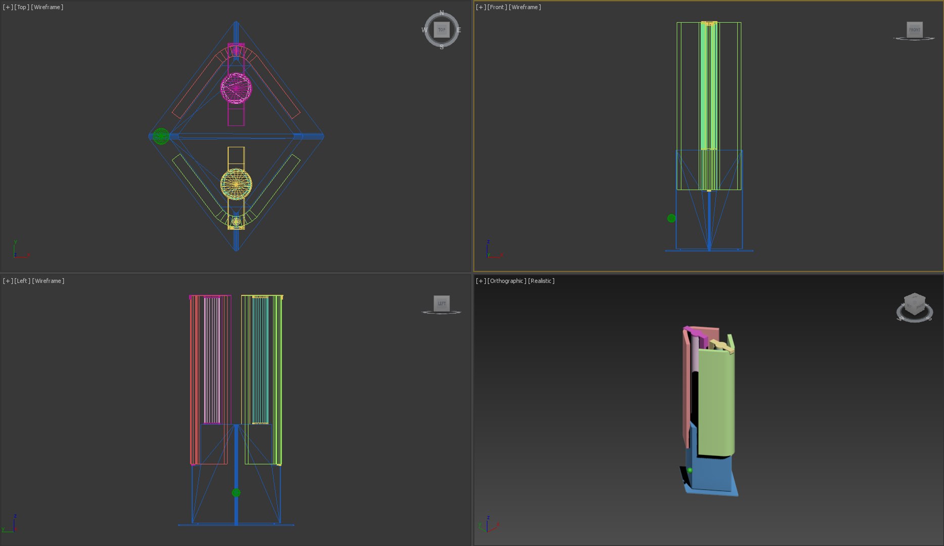Viewport: 944px width, 546px height.
Task: Open the [Realistic] shading menu
Action: pos(541,281)
